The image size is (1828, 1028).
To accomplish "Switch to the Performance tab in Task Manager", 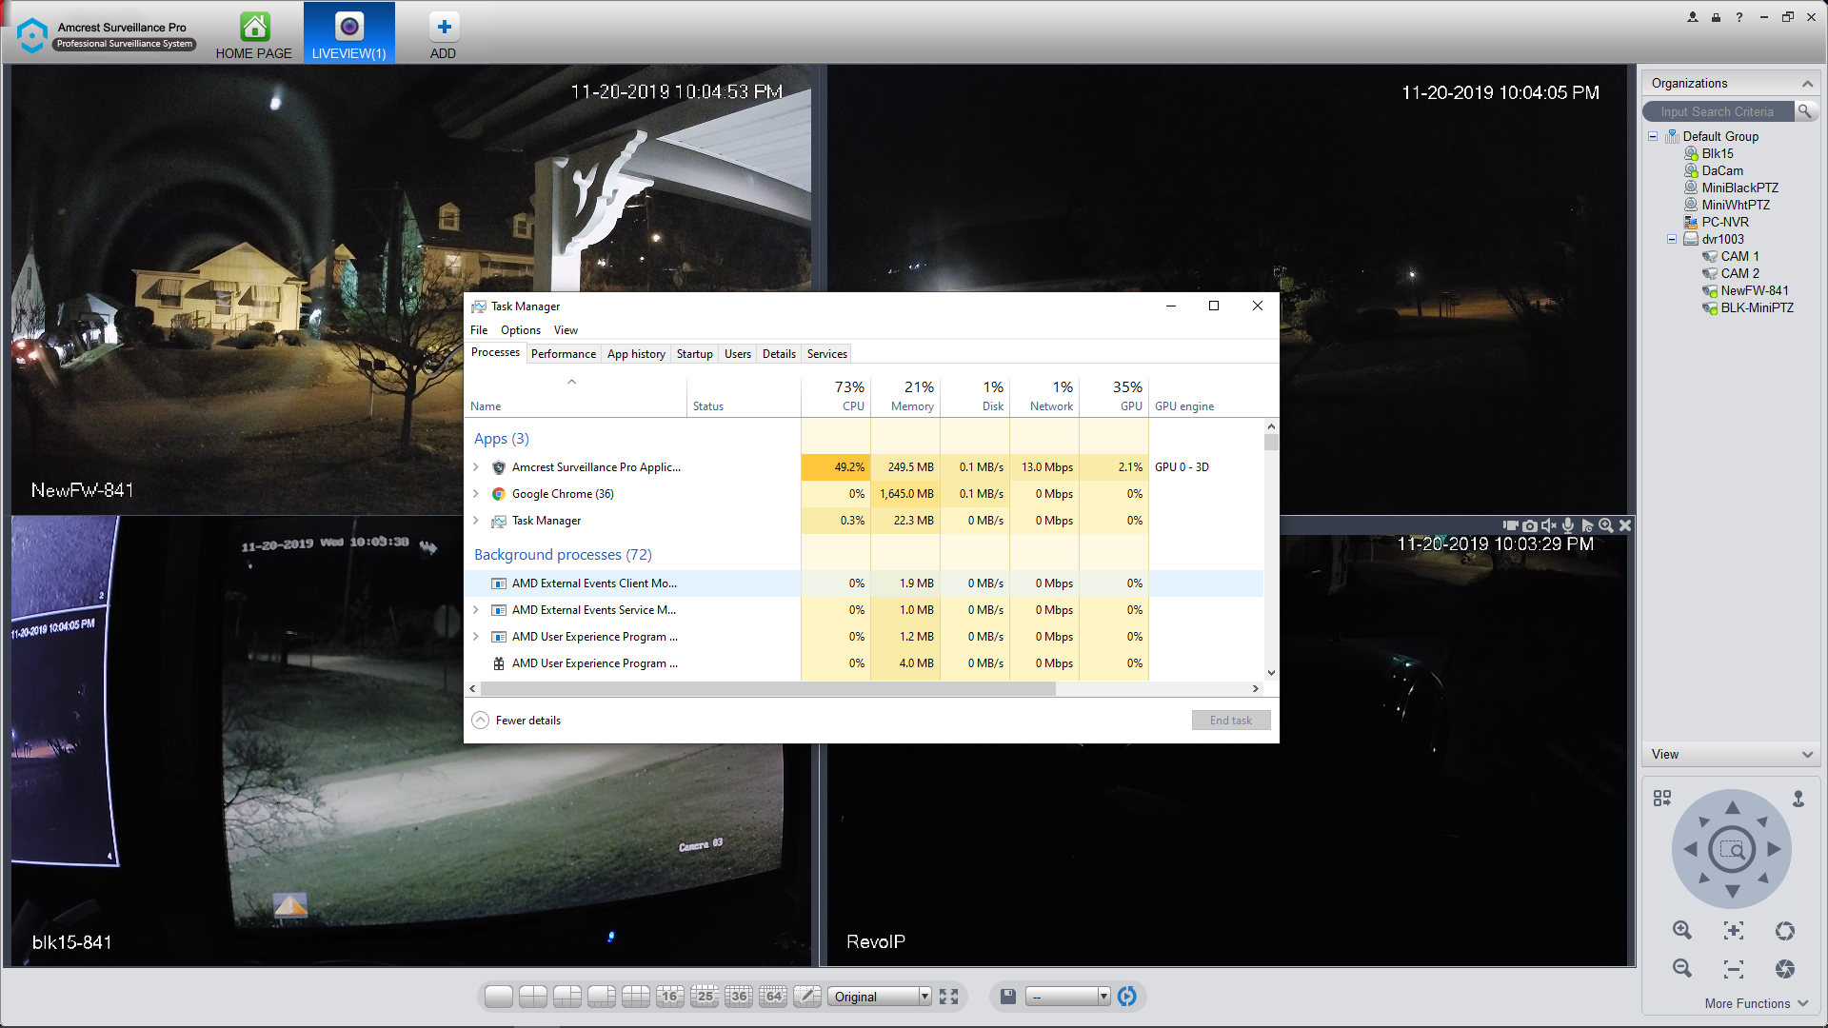I will (x=563, y=354).
